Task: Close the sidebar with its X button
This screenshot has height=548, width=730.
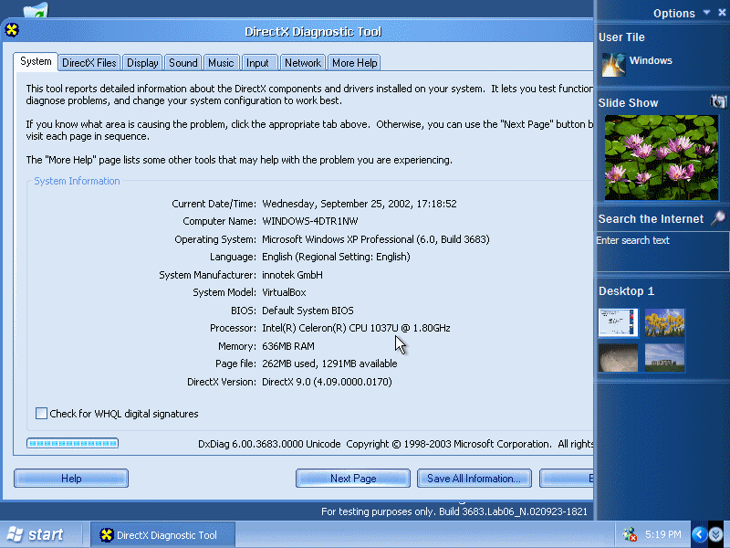Action: point(722,13)
